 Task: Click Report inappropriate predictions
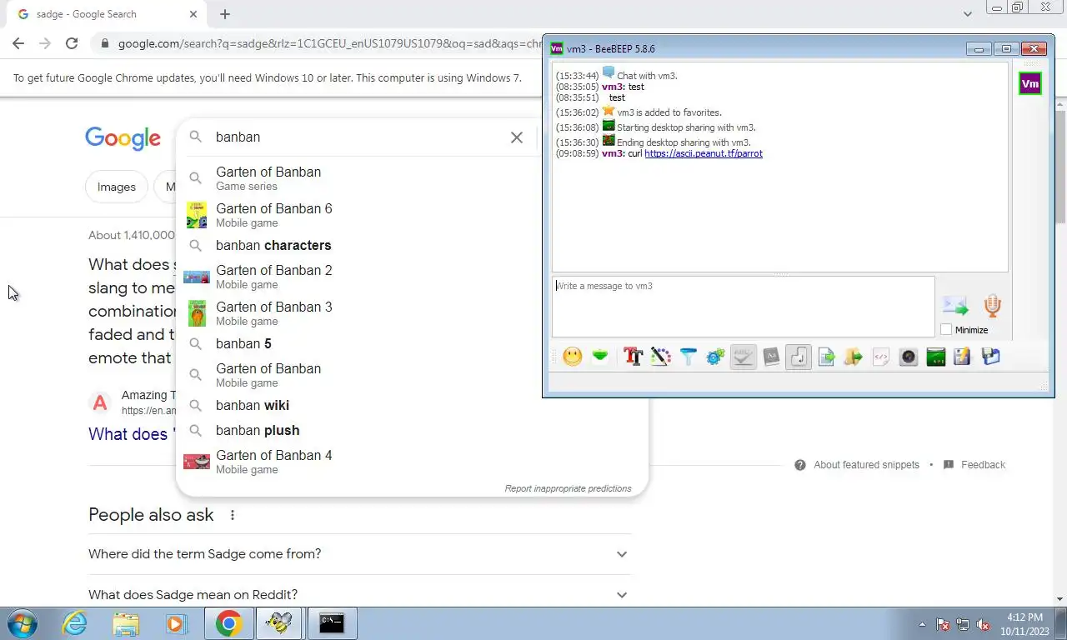(568, 488)
